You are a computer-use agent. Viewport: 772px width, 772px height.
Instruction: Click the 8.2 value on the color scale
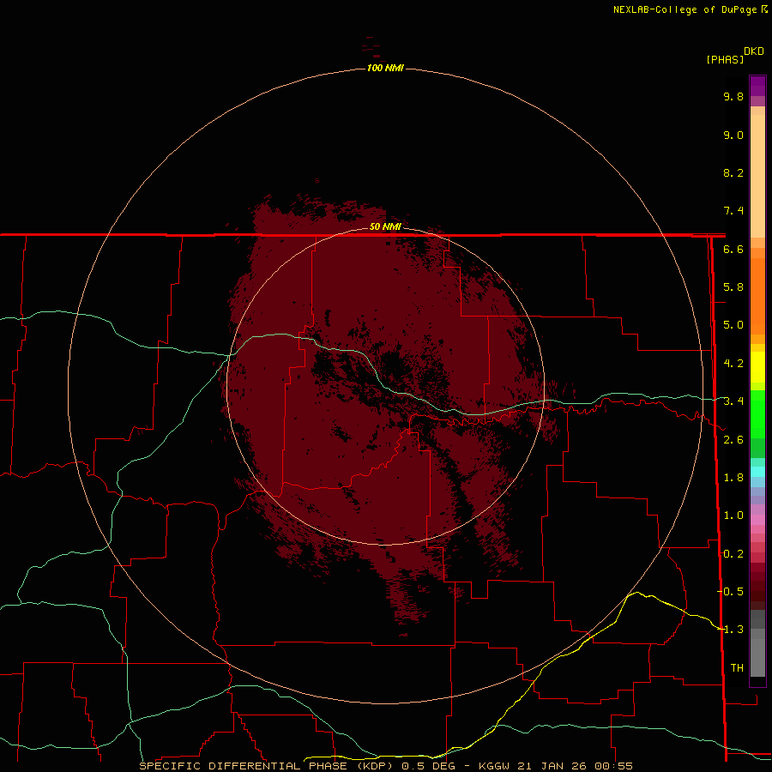click(733, 172)
